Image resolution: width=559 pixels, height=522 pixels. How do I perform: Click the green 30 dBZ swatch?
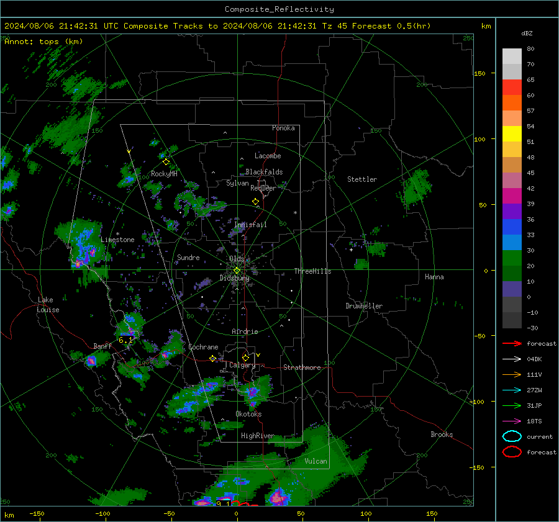point(512,258)
